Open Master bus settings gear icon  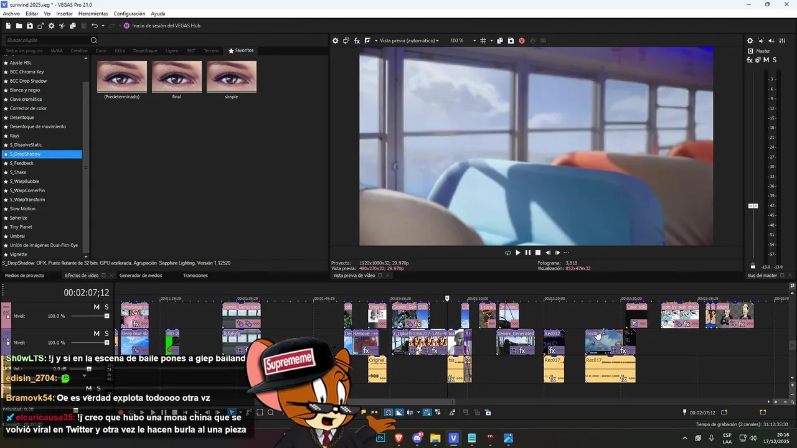click(x=750, y=40)
